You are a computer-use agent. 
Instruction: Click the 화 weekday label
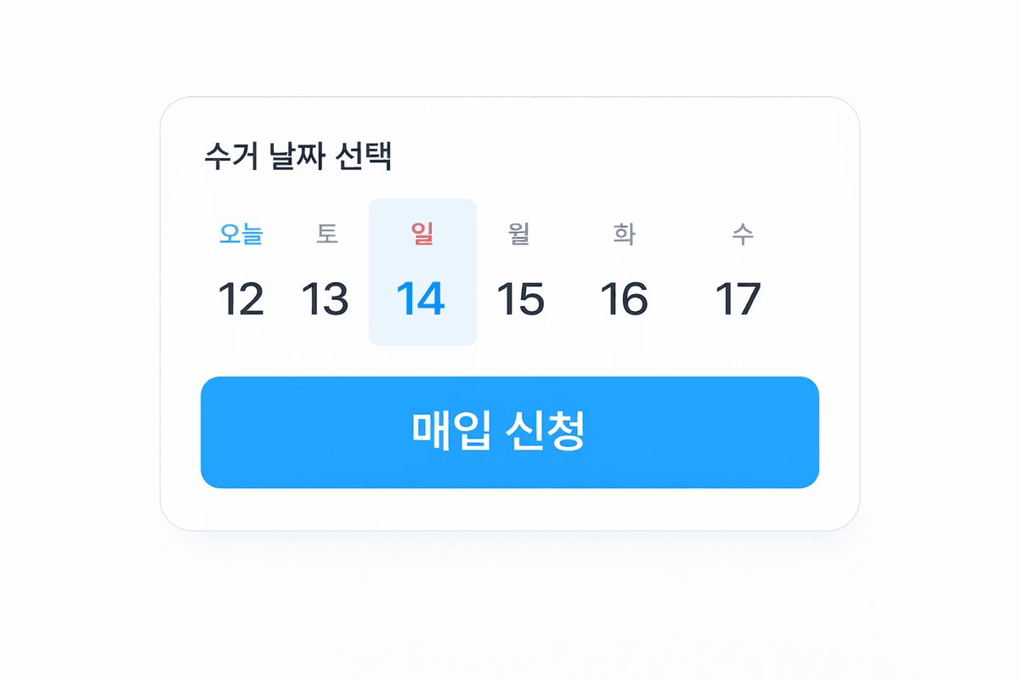(x=626, y=235)
